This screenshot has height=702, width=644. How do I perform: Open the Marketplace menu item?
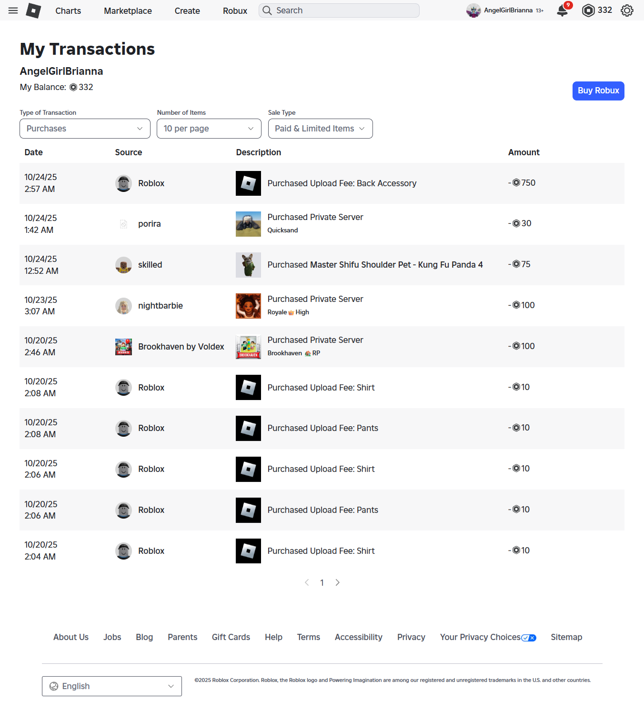coord(128,10)
